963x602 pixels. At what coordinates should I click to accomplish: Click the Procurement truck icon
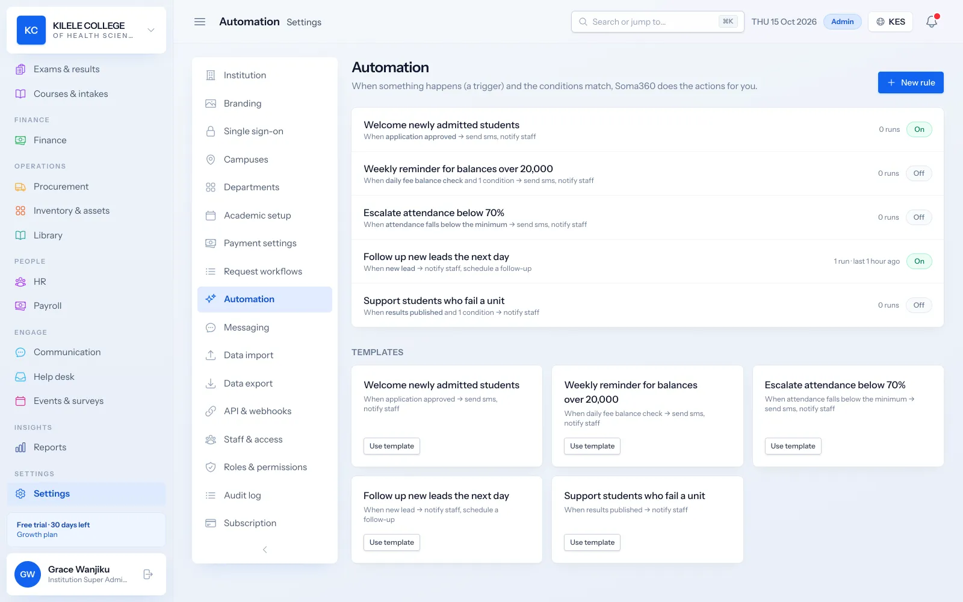pyautogui.click(x=20, y=187)
